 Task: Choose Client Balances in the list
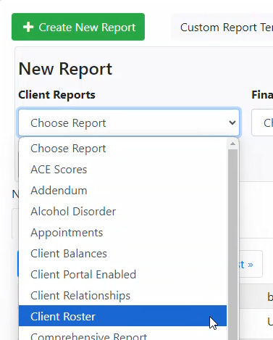pos(122,254)
